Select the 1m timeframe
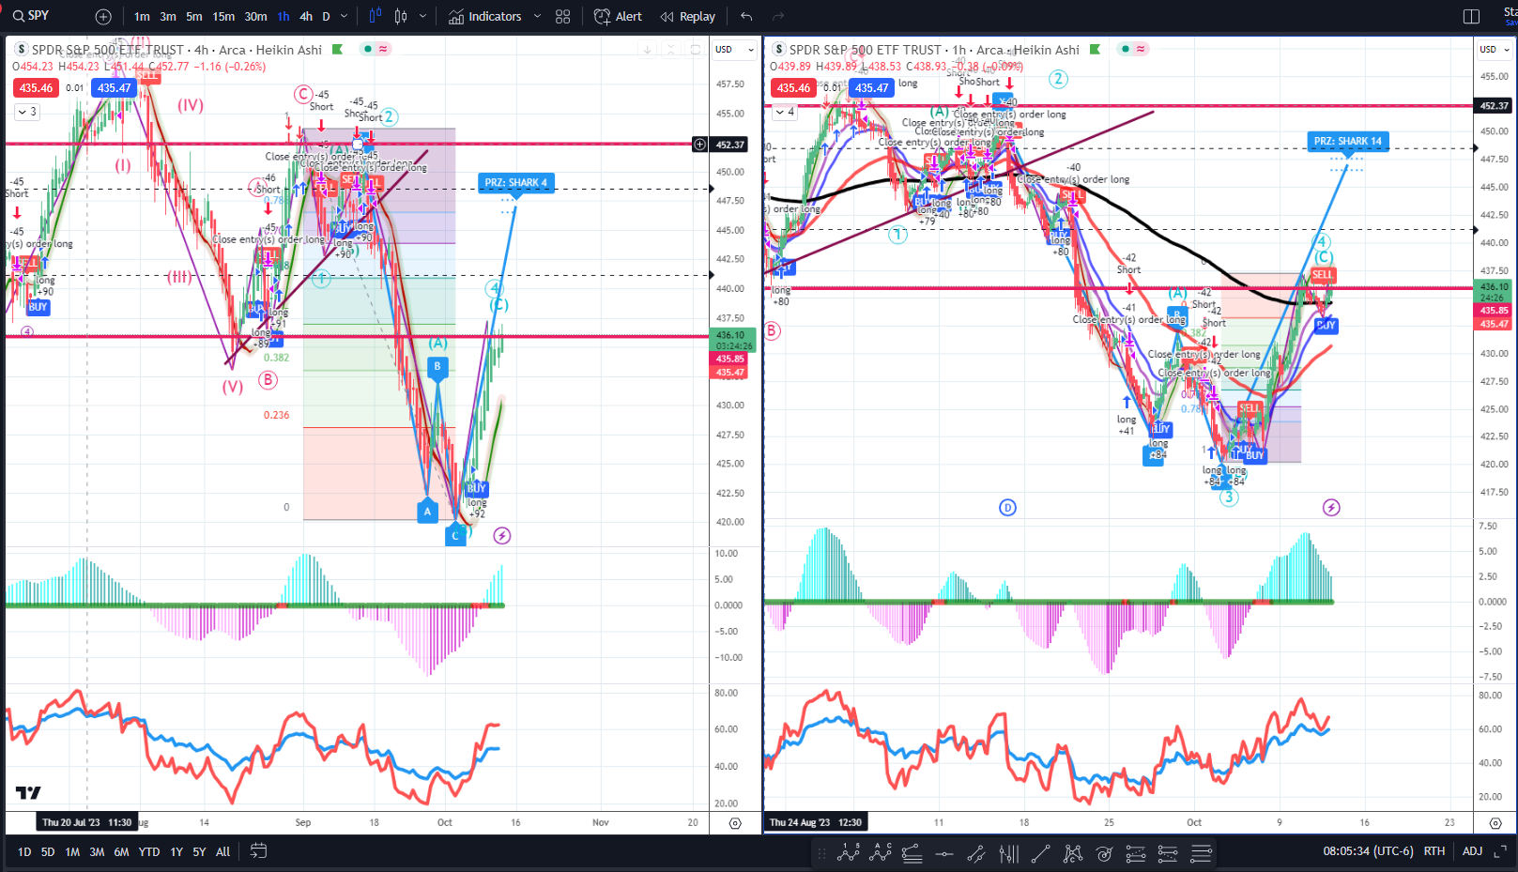 click(142, 17)
